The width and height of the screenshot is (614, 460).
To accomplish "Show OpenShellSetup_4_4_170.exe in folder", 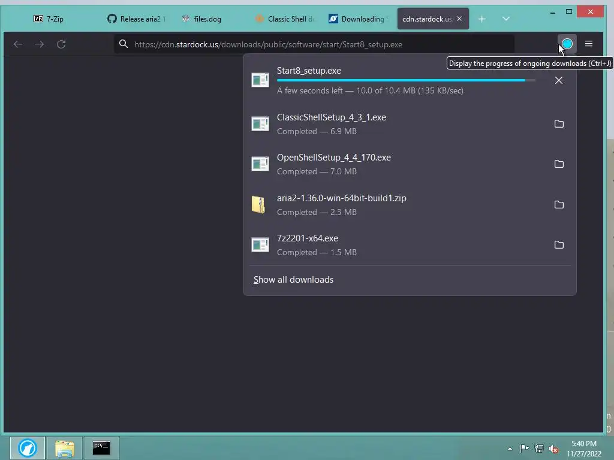I will coord(559,164).
